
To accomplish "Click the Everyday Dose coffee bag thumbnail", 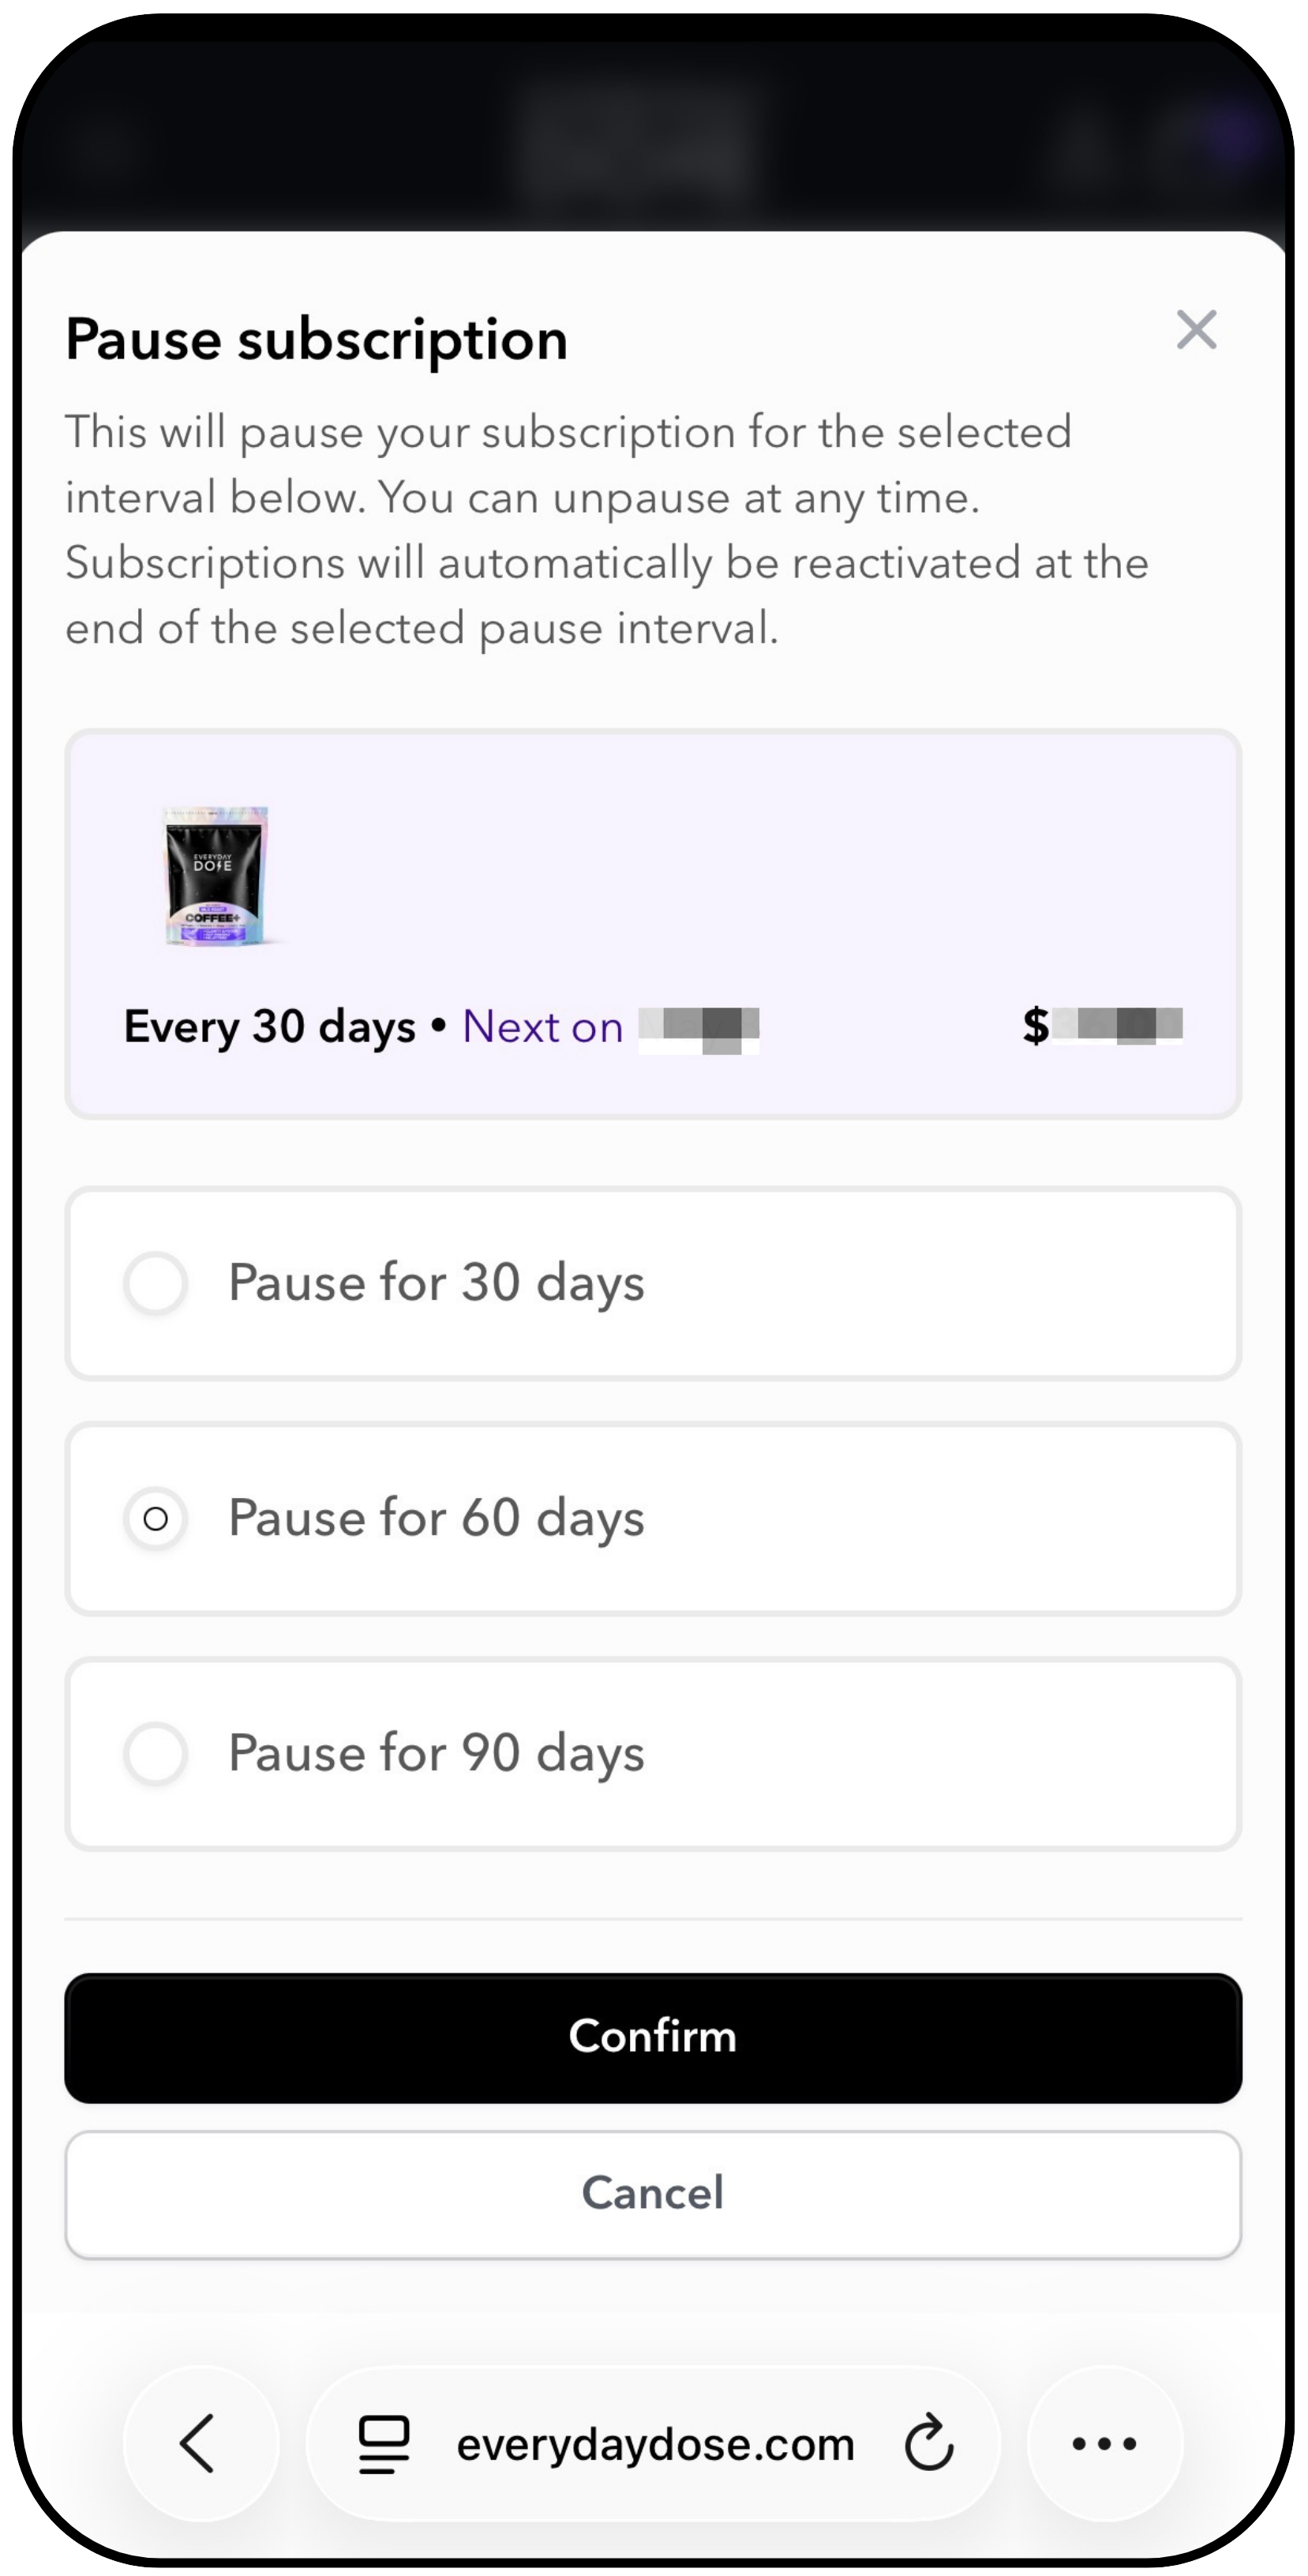I will click(216, 875).
